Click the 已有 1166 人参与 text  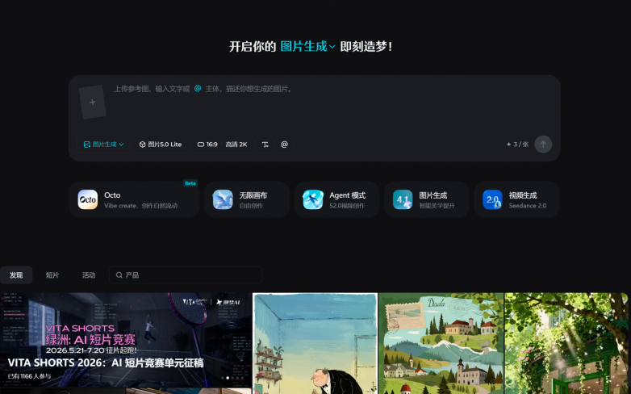(x=29, y=376)
